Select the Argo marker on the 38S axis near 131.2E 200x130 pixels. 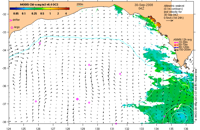pyautogui.click(x=116, y=123)
